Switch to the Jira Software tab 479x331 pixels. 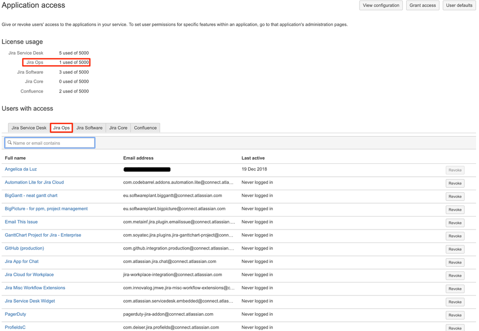click(x=89, y=127)
